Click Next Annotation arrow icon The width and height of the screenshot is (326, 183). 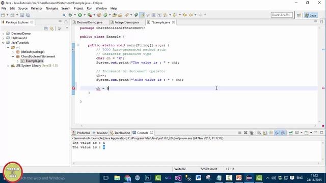[x=165, y=15]
